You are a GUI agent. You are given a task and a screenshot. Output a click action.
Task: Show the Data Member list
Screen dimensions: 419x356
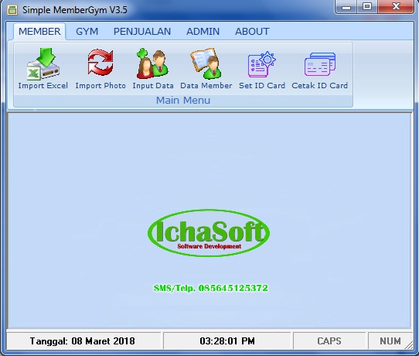206,69
